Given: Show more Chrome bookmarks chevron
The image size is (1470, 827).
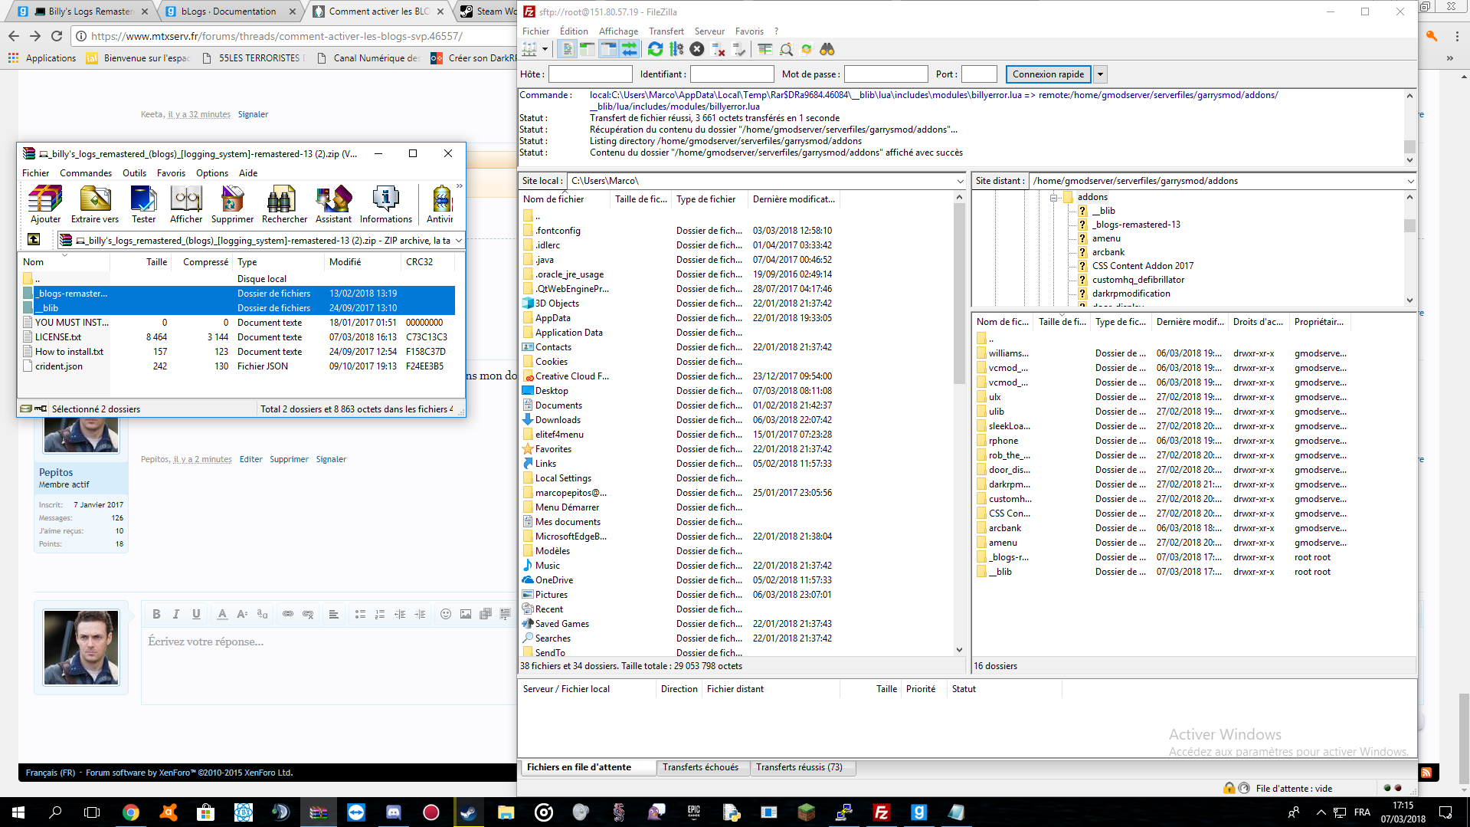Looking at the screenshot, I should [x=1449, y=58].
